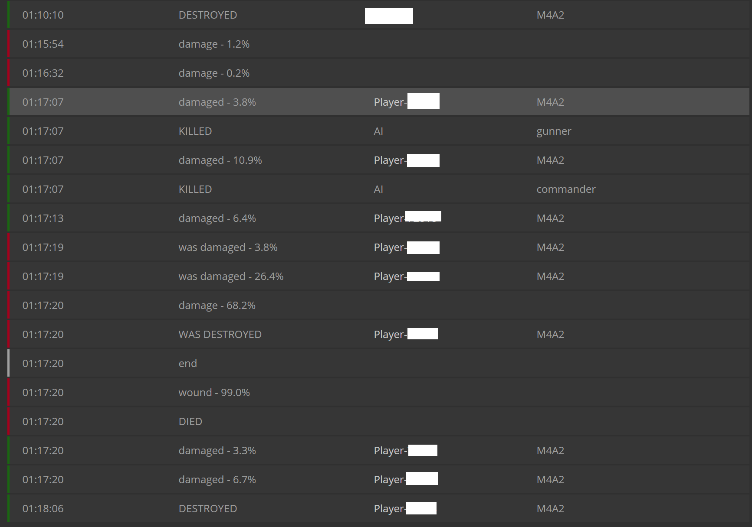Click the wound - 99.0% entry
Viewport: 752px width, 527px height.
[214, 393]
